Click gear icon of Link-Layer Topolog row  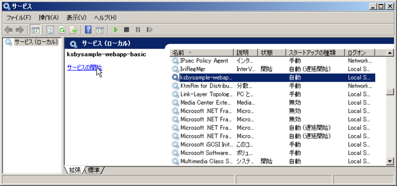pyautogui.click(x=175, y=94)
